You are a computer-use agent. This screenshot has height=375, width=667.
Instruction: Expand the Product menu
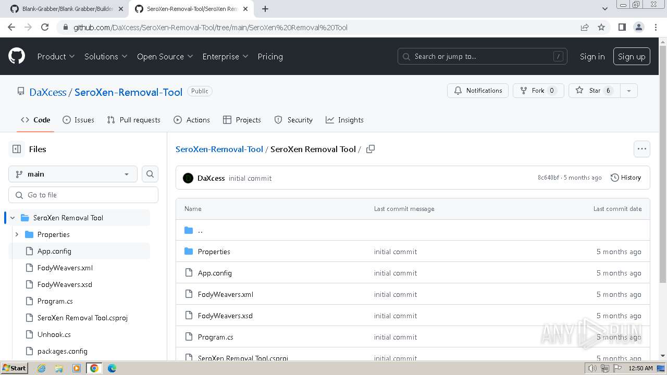[x=56, y=56]
